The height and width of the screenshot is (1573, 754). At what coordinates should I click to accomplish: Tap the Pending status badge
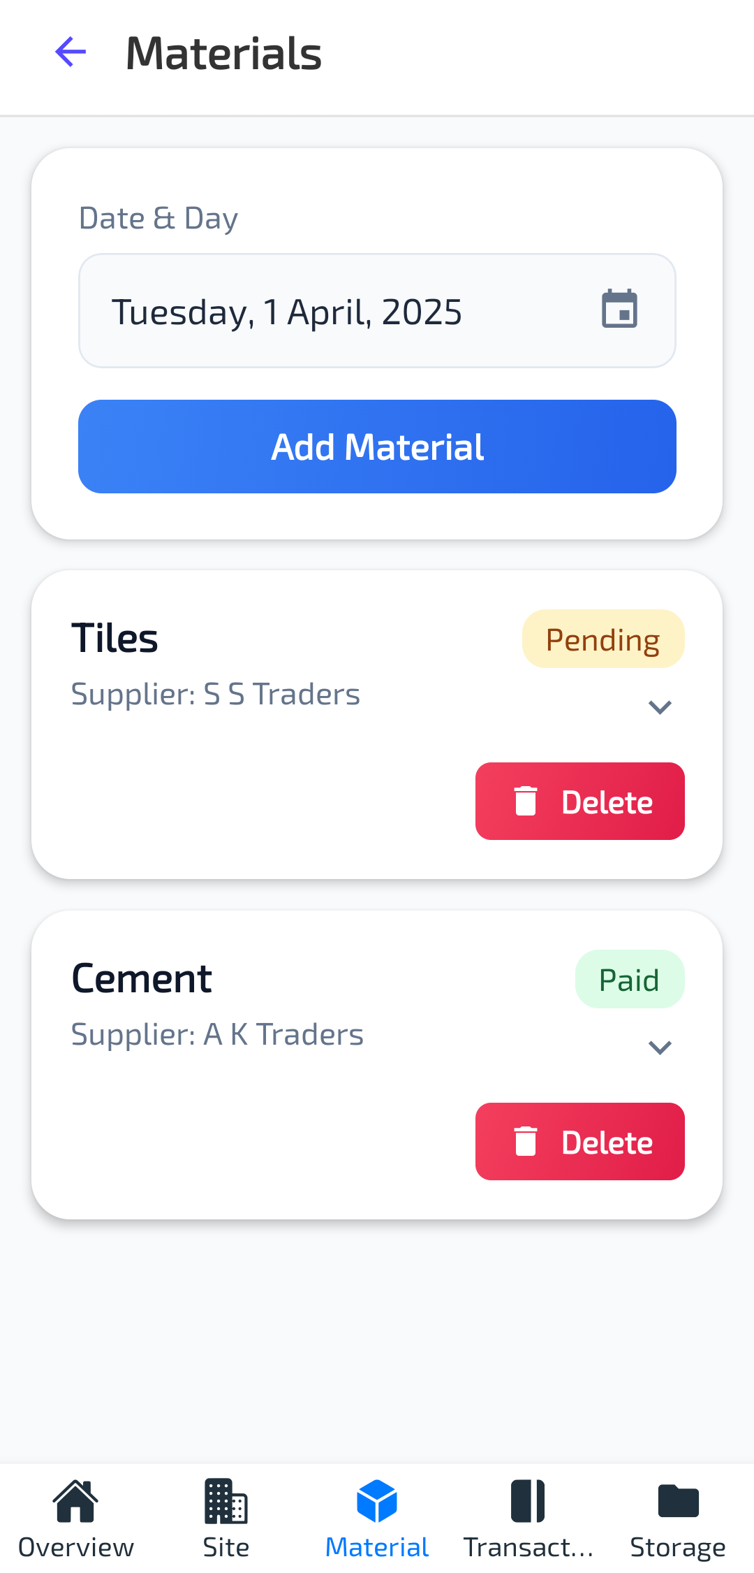coord(603,639)
